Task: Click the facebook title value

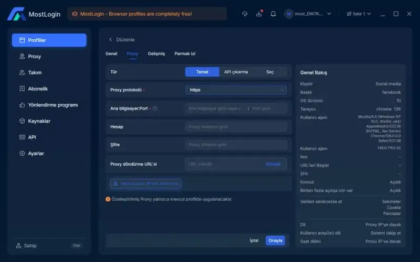Action: 391,92
